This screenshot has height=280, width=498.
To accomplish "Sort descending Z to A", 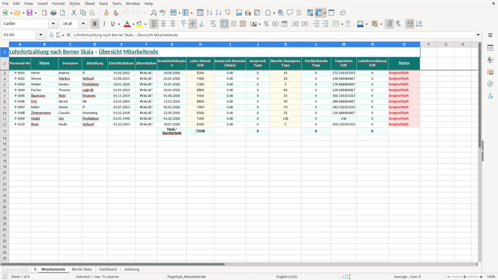I will pos(219,13).
